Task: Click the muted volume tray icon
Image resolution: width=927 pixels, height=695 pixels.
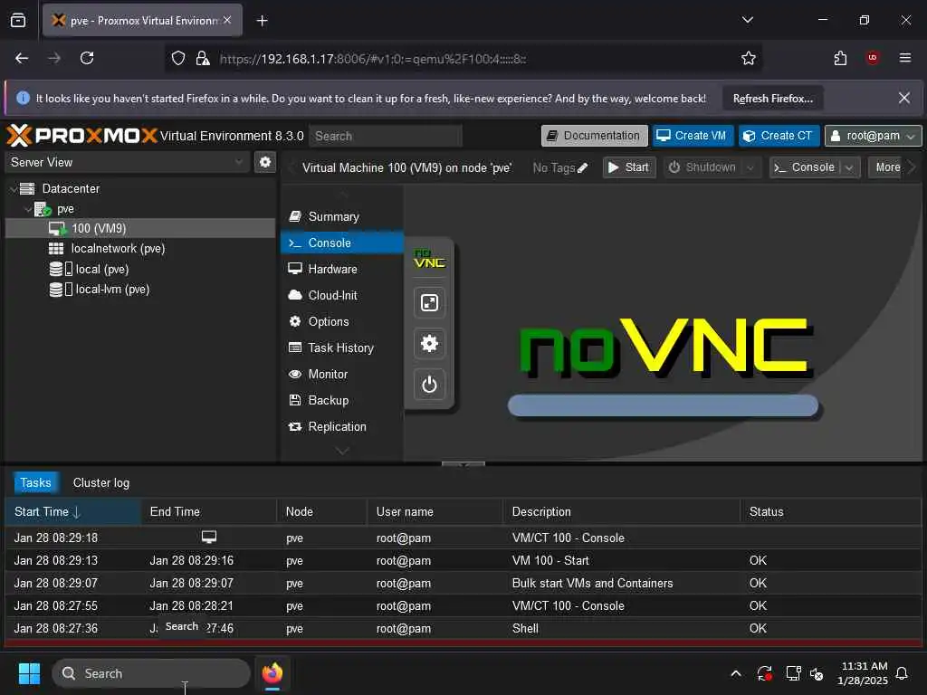Action: click(817, 673)
